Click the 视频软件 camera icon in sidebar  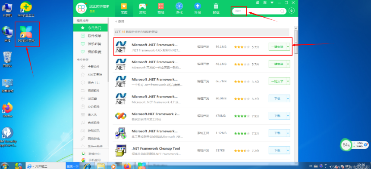click(x=82, y=90)
